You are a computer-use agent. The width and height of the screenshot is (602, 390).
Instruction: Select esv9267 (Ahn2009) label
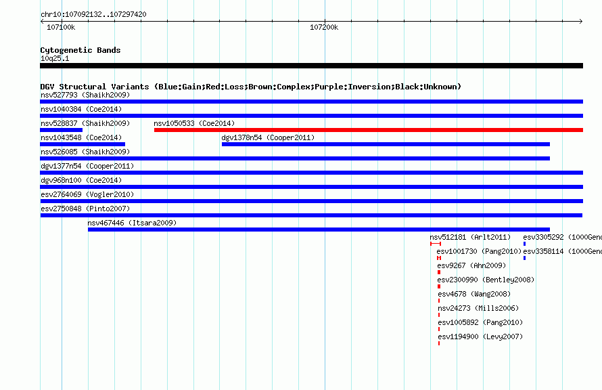point(471,265)
